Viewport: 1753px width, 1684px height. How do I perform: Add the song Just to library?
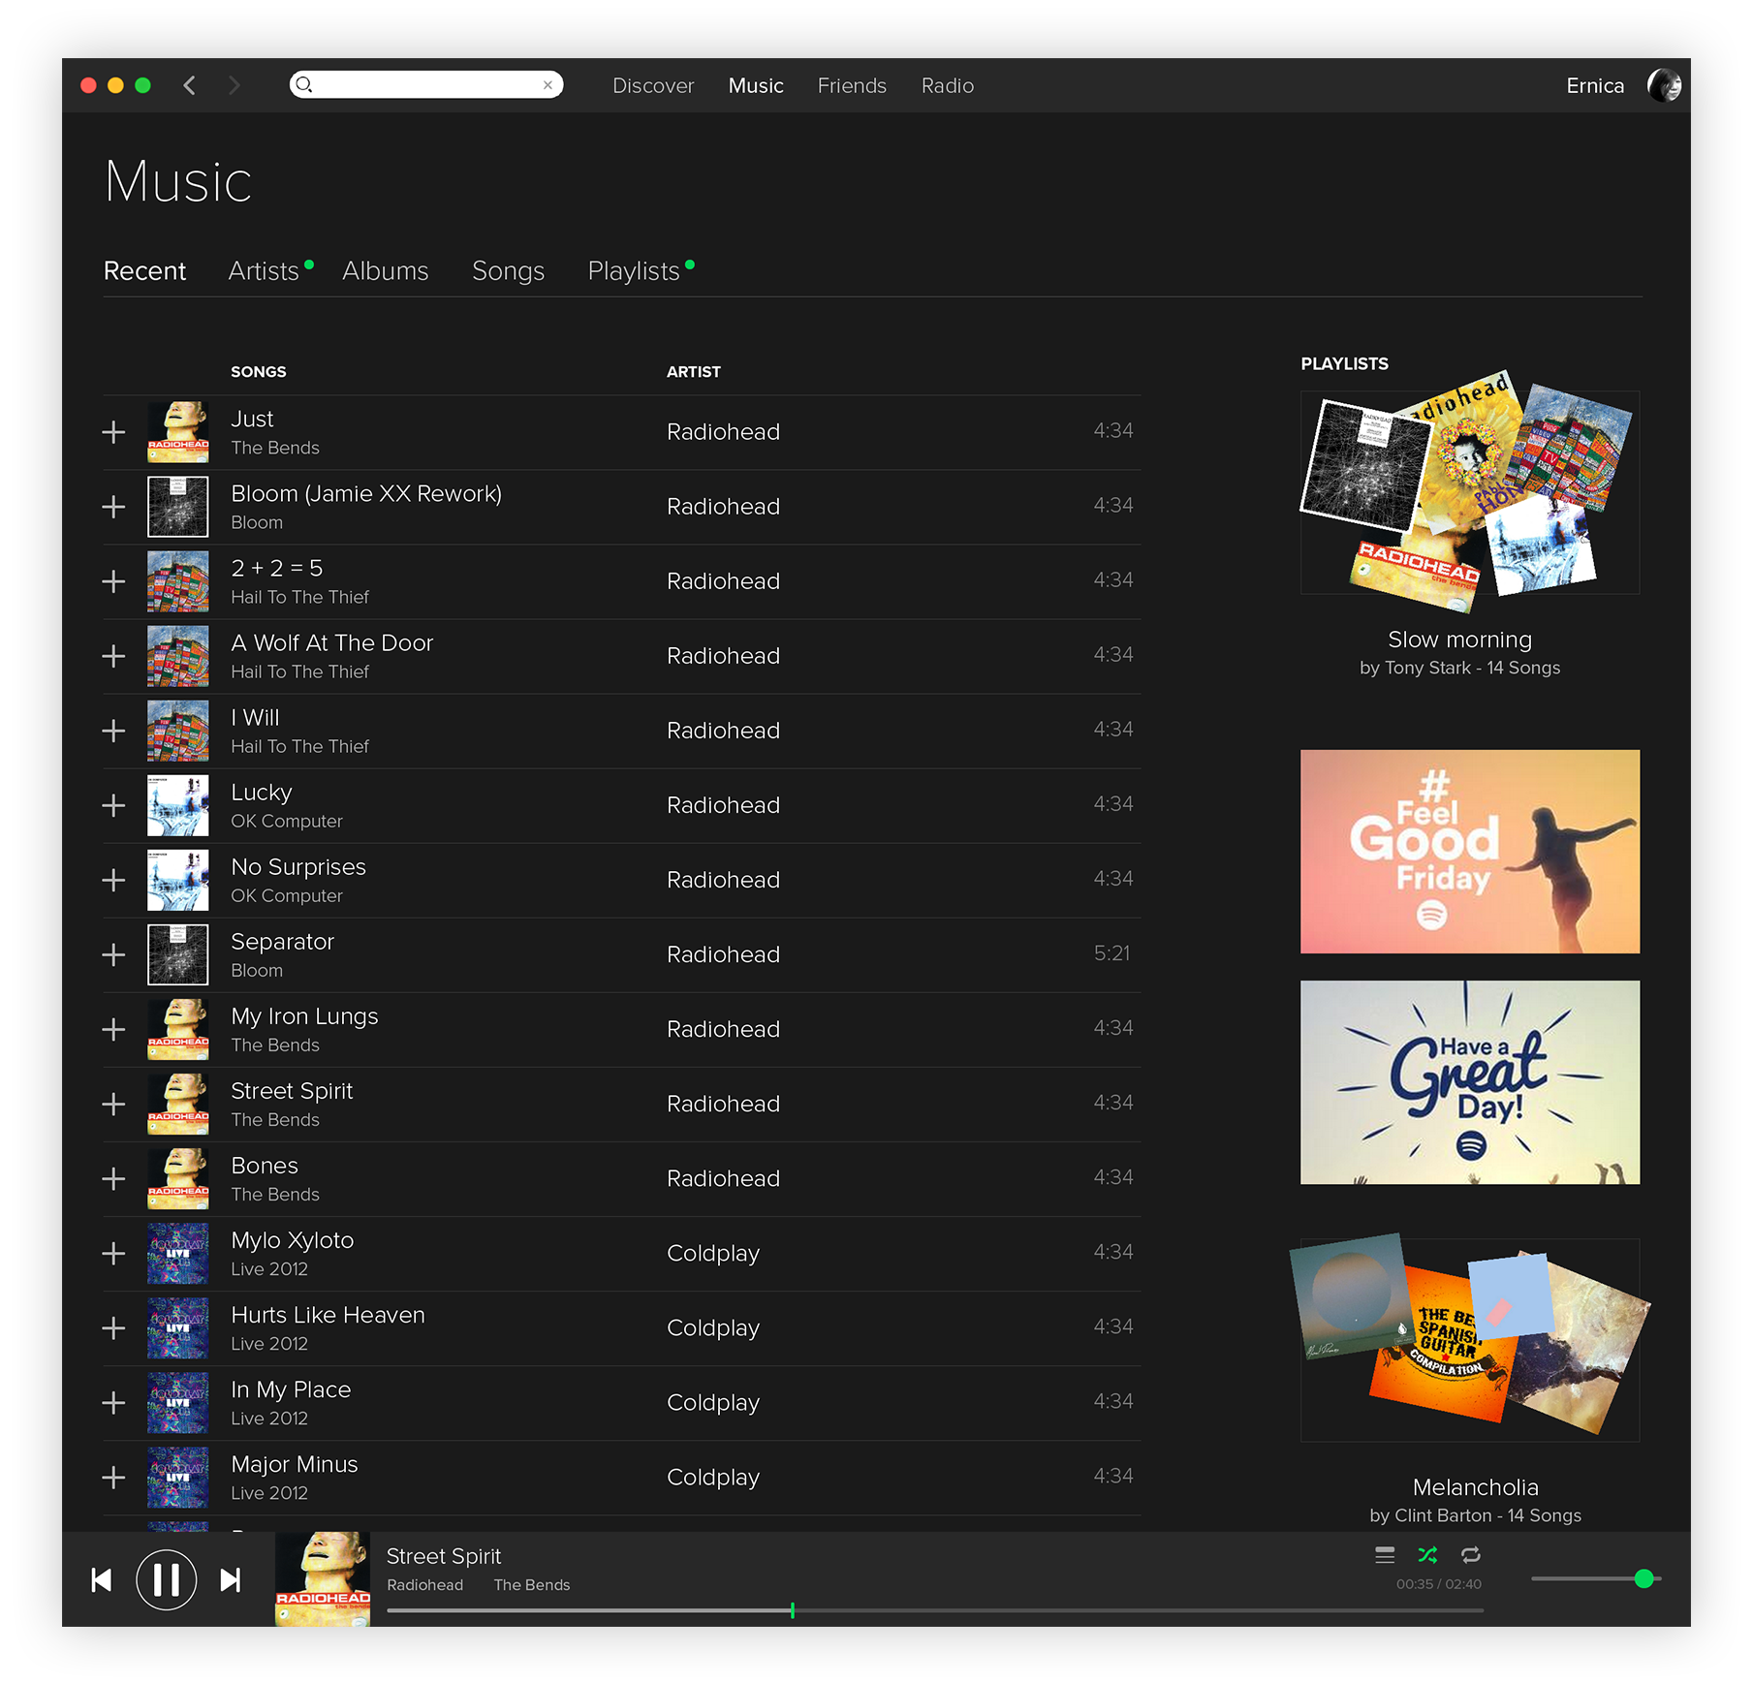[x=113, y=432]
